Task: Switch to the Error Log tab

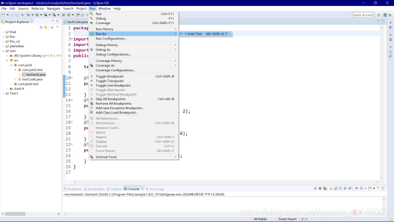Action: (155, 189)
